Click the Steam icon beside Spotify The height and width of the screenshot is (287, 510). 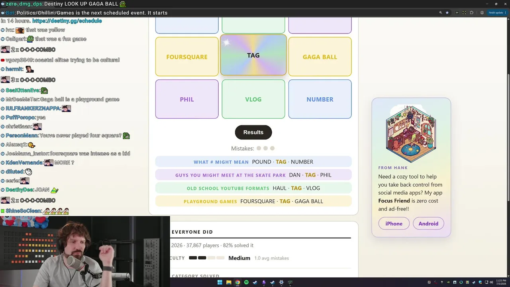(x=255, y=282)
